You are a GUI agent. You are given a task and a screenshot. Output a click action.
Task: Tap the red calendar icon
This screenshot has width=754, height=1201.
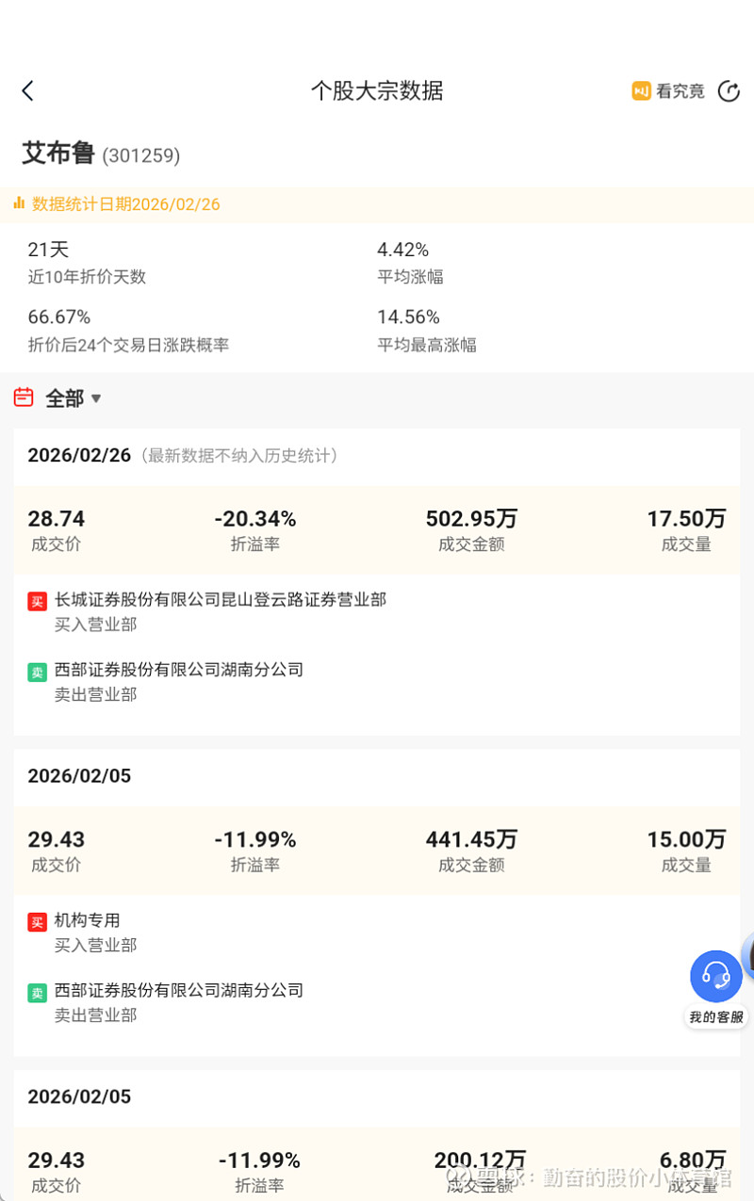point(24,398)
